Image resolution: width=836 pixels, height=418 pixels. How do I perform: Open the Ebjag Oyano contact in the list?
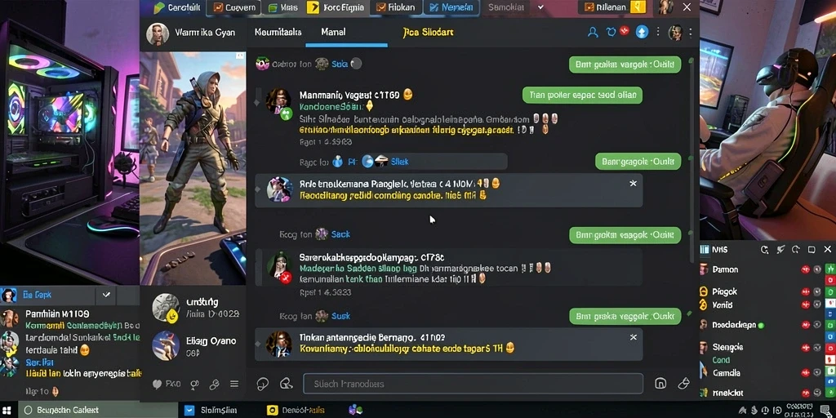[193, 345]
